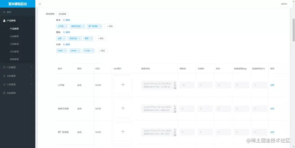Click the 添加规格 button
The height and width of the screenshot is (148, 295).
tap(62, 14)
